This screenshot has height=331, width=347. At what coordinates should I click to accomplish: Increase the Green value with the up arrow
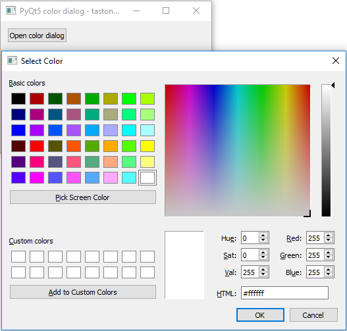(328, 253)
